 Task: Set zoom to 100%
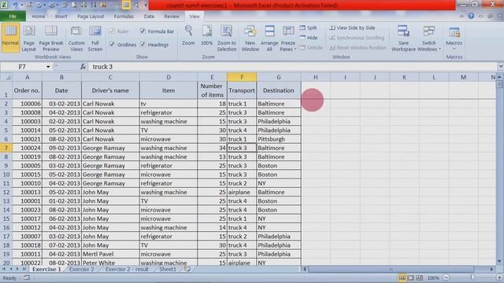(206, 35)
